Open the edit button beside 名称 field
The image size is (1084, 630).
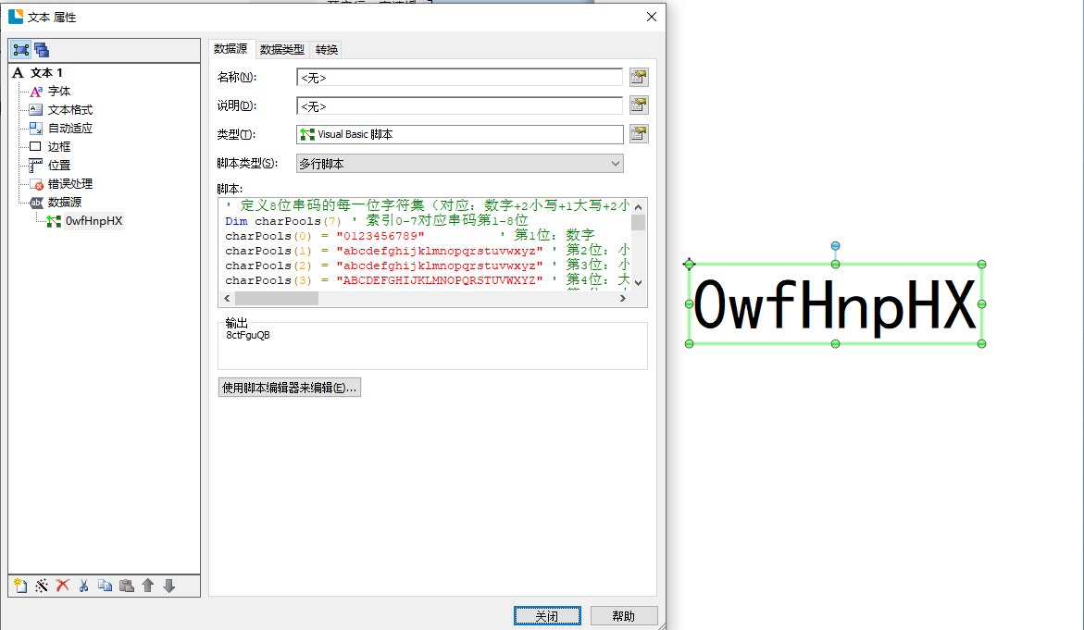[638, 77]
